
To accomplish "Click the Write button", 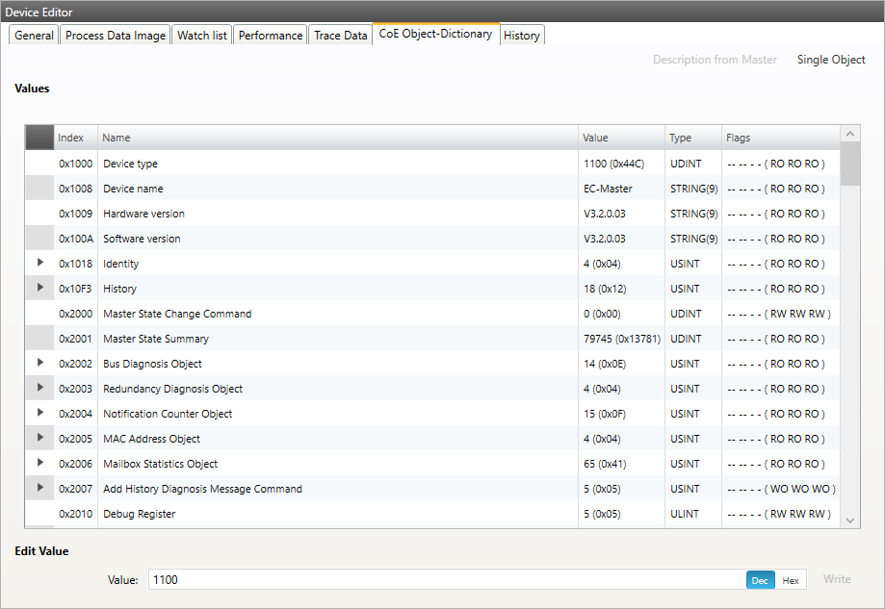I will click(x=836, y=579).
